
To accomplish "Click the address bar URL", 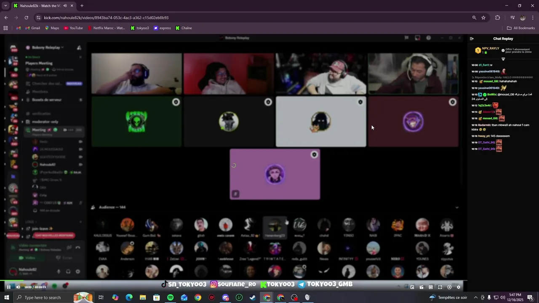I will tap(106, 18).
